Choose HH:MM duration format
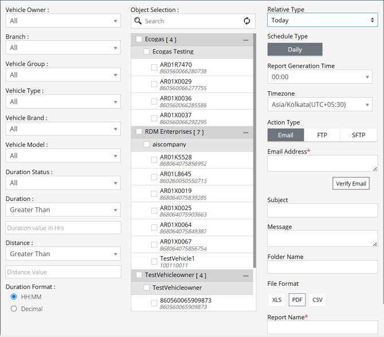The width and height of the screenshot is (384, 337). coord(14,297)
